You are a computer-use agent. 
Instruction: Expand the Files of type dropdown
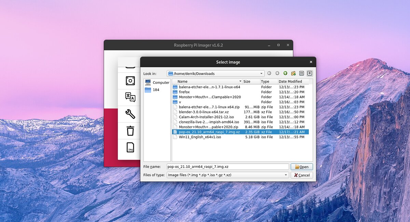(286, 175)
